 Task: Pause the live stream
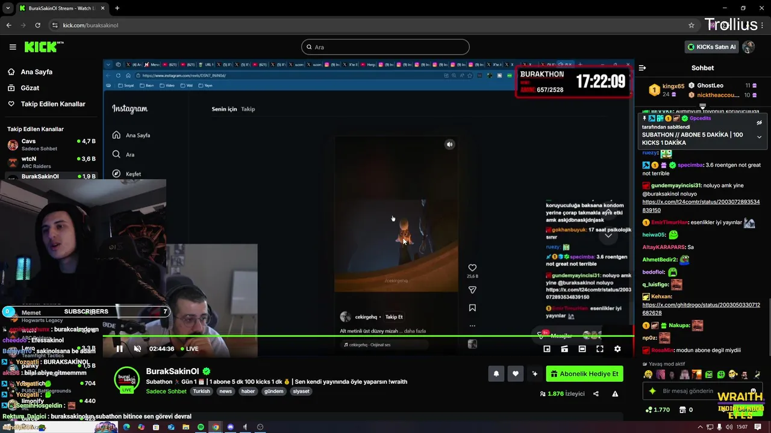click(119, 349)
